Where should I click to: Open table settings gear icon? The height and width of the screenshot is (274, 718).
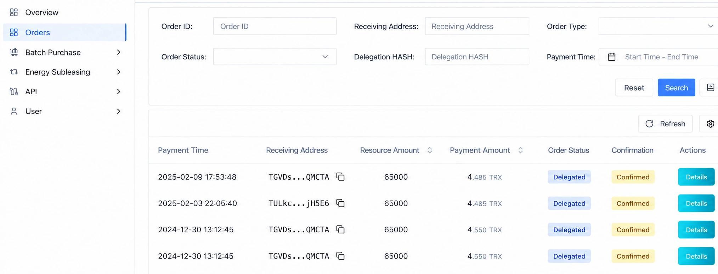pyautogui.click(x=710, y=124)
